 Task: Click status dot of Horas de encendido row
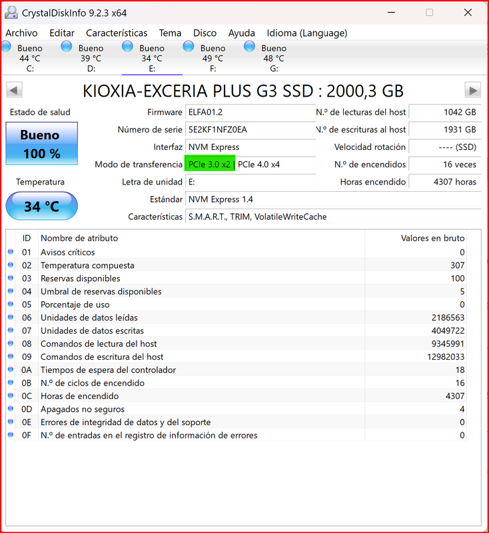(11, 396)
